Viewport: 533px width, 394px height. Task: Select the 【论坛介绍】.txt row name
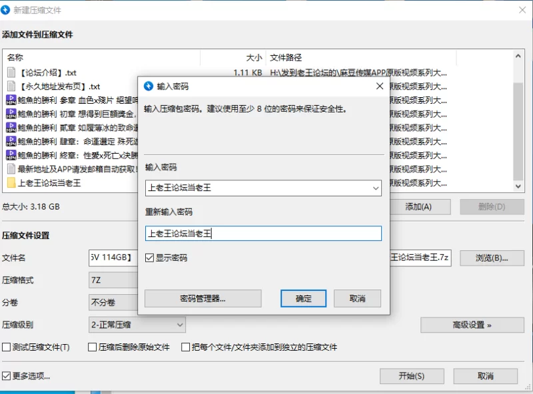tap(48, 73)
